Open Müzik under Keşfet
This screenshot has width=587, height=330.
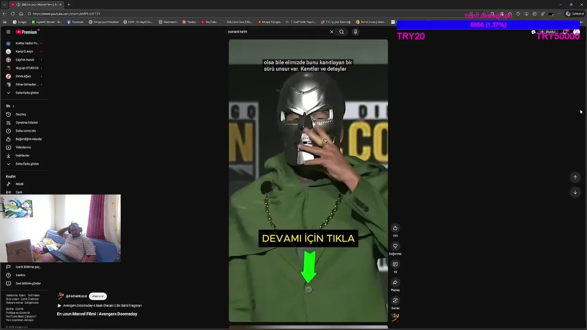(19, 184)
